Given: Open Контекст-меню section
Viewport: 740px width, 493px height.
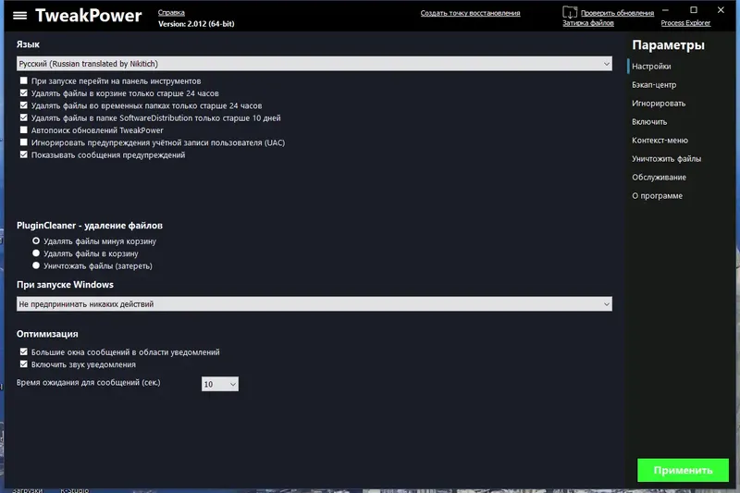Looking at the screenshot, I should tap(660, 140).
